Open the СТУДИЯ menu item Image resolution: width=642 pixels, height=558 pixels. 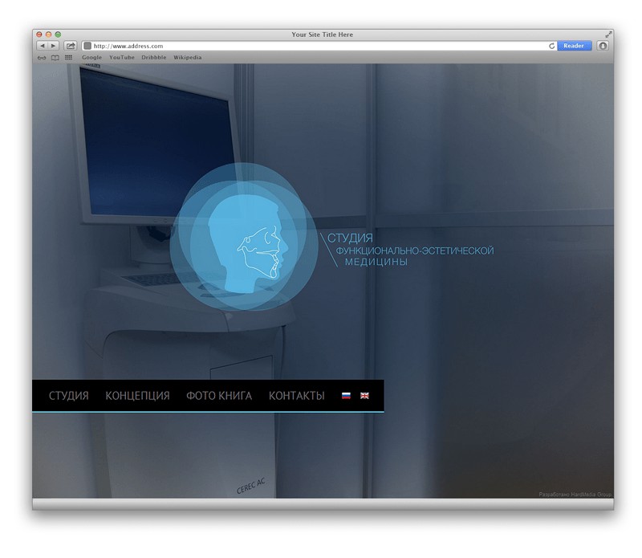pyautogui.click(x=69, y=396)
